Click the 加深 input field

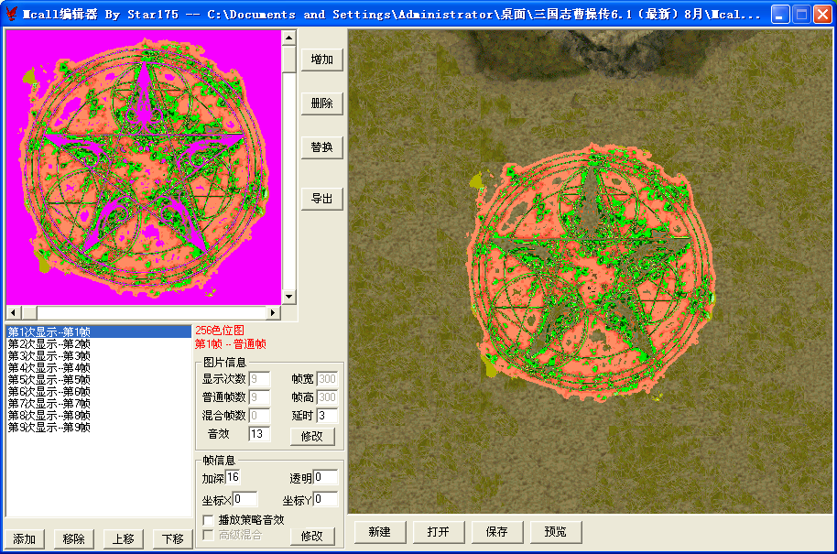234,477
